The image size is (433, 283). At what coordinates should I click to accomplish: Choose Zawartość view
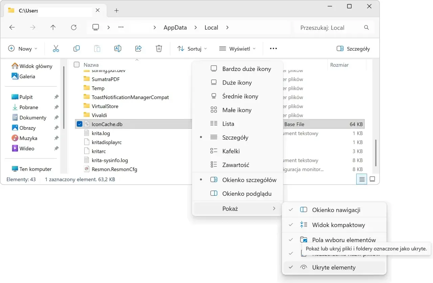click(237, 165)
